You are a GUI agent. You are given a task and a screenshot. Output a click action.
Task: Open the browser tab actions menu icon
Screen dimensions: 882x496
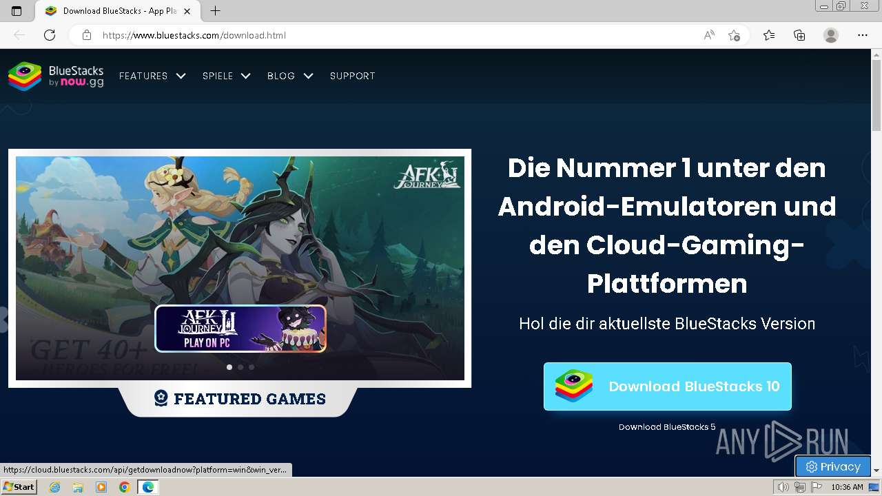pos(17,11)
